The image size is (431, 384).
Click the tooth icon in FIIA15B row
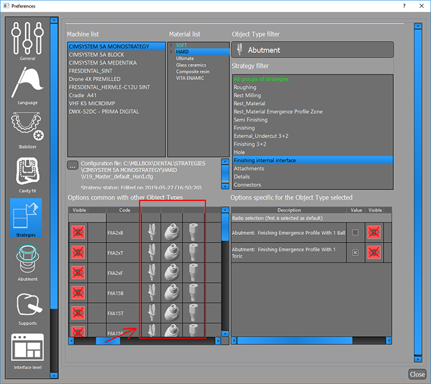click(x=151, y=293)
